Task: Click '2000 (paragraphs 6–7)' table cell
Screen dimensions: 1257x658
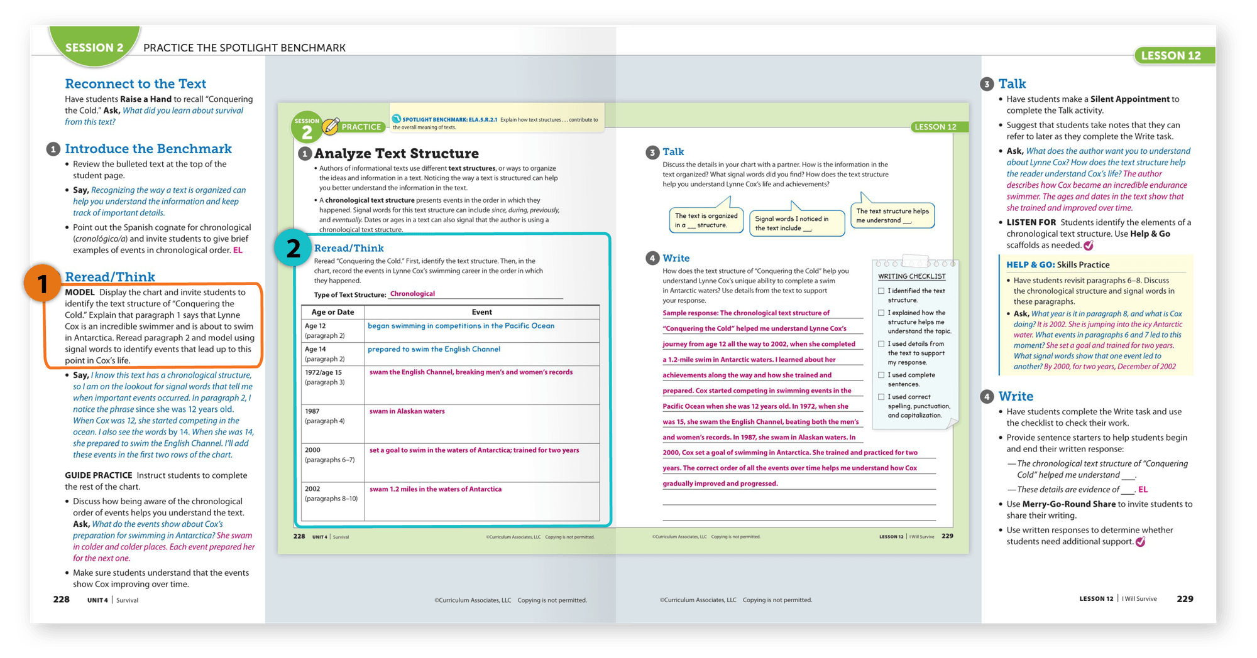Action: pos(332,463)
